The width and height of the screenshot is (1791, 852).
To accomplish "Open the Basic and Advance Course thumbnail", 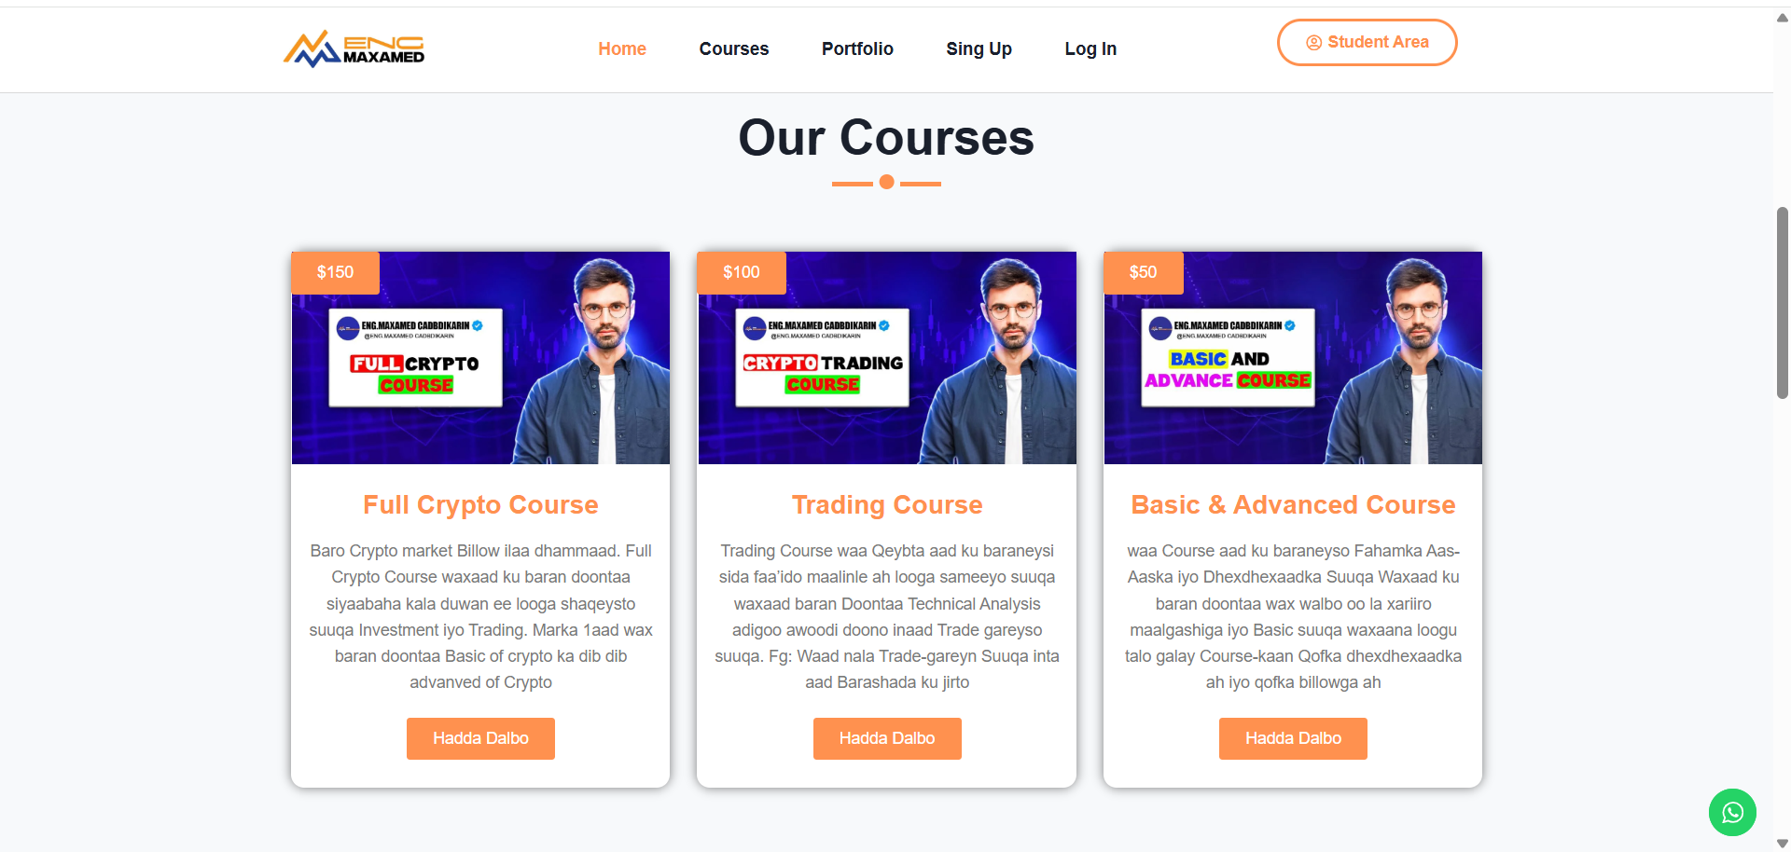I will (x=1293, y=358).
